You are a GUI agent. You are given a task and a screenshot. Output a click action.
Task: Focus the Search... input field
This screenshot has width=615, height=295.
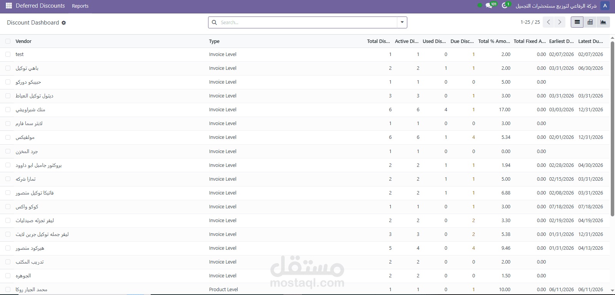pyautogui.click(x=308, y=22)
